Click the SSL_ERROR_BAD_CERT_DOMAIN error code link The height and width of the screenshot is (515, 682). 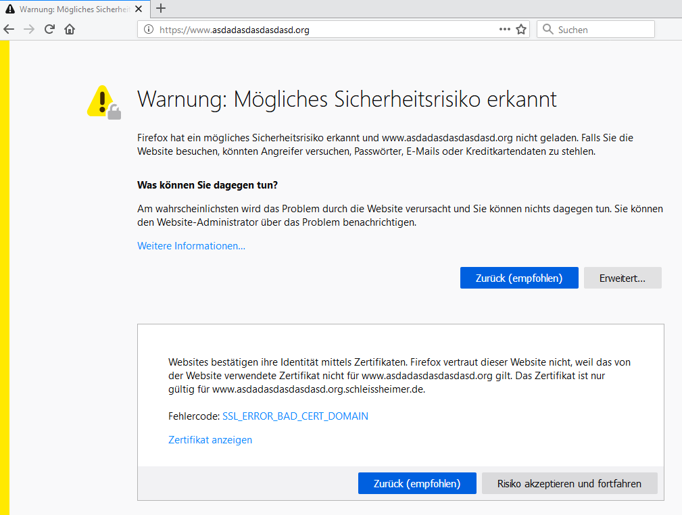pyautogui.click(x=295, y=416)
